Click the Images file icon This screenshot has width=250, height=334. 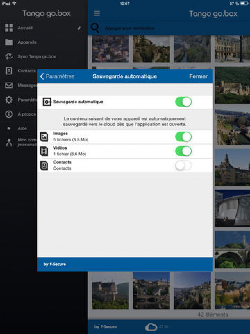(44, 137)
